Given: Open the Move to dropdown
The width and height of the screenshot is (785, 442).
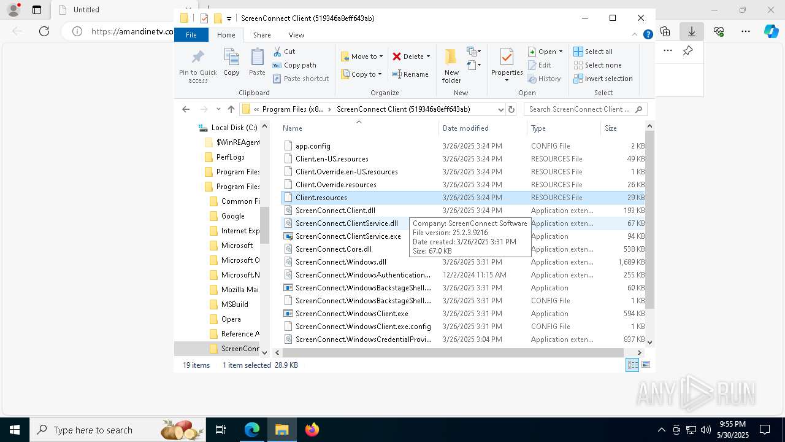Looking at the screenshot, I should point(362,56).
